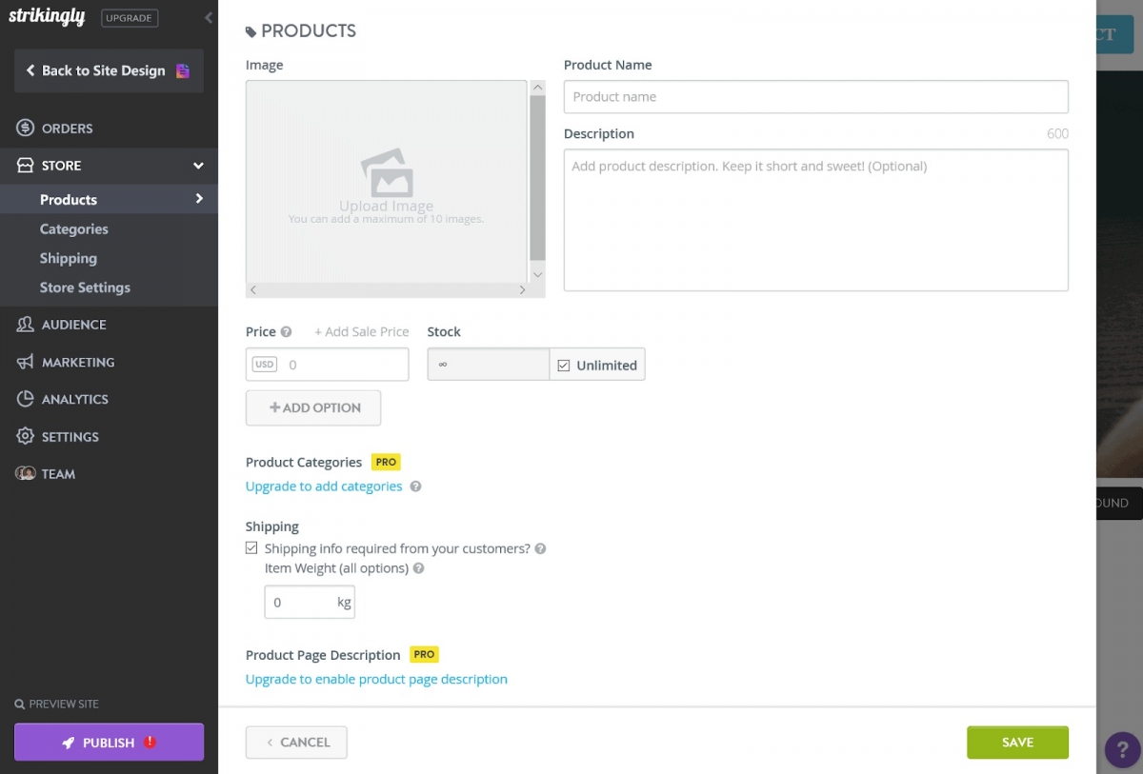Uncheck the Unlimited stock checkbox
This screenshot has height=774, width=1143.
tap(564, 366)
